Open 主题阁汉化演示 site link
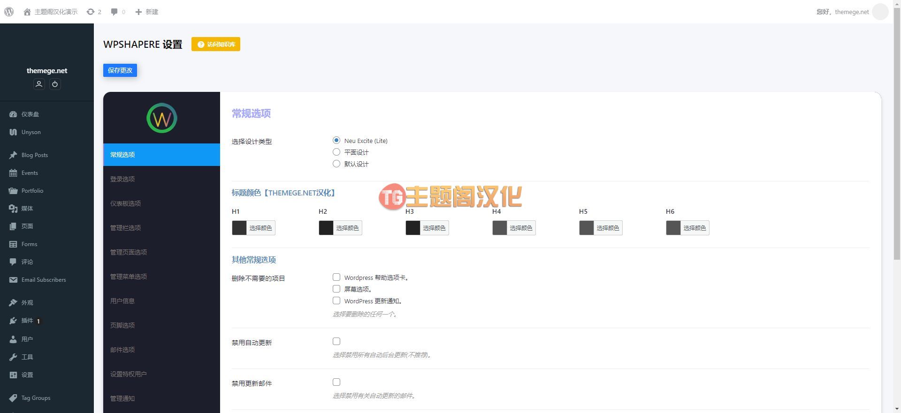 [51, 12]
